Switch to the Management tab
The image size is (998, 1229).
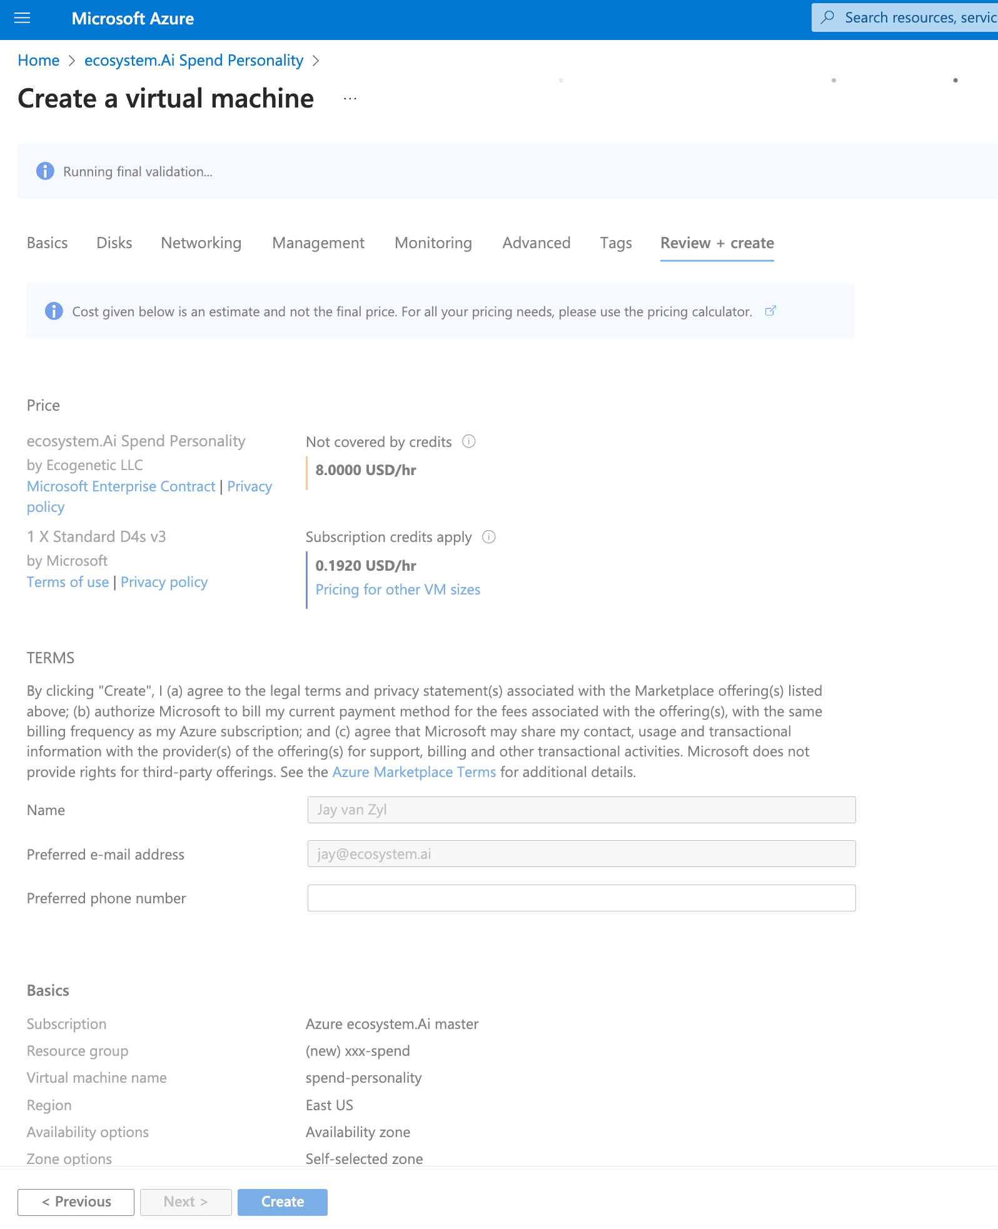click(x=318, y=243)
